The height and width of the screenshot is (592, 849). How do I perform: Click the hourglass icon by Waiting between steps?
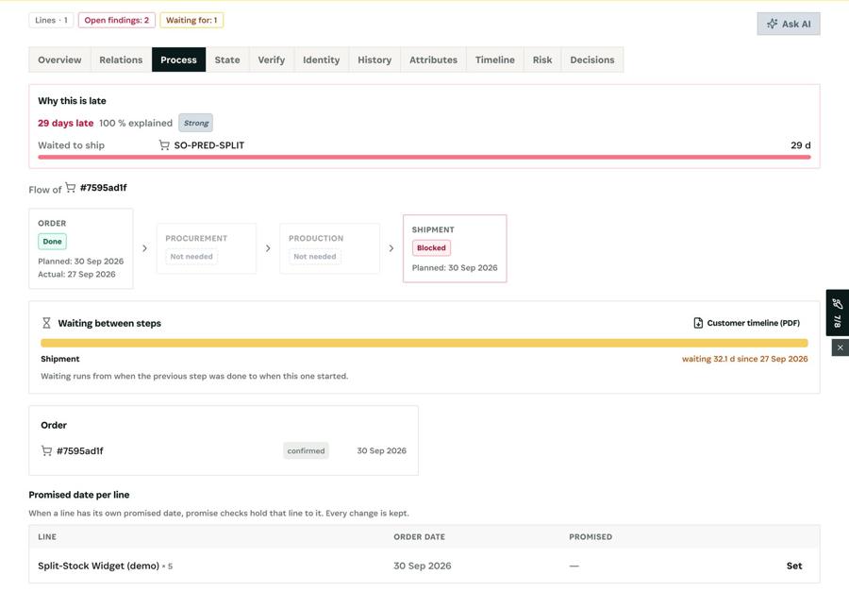(46, 323)
